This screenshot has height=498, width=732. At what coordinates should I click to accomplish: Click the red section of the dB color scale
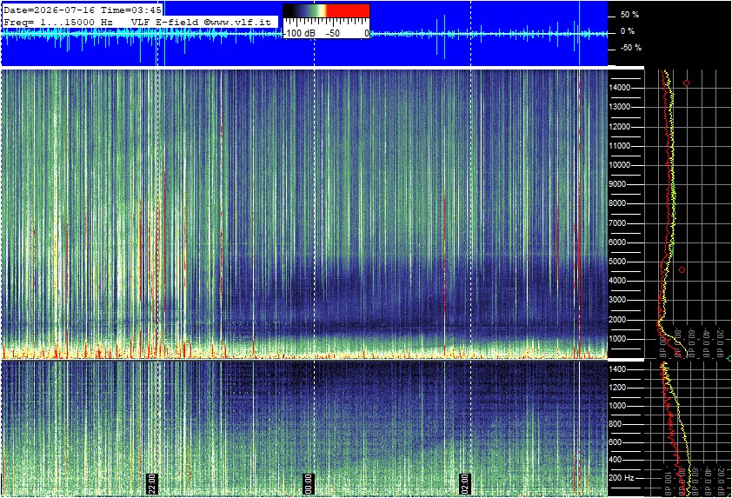pyautogui.click(x=348, y=11)
